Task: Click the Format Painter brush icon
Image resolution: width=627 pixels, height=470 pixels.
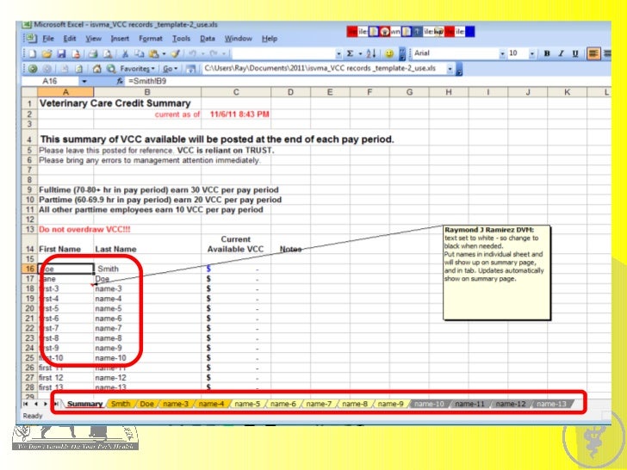Action: point(175,53)
